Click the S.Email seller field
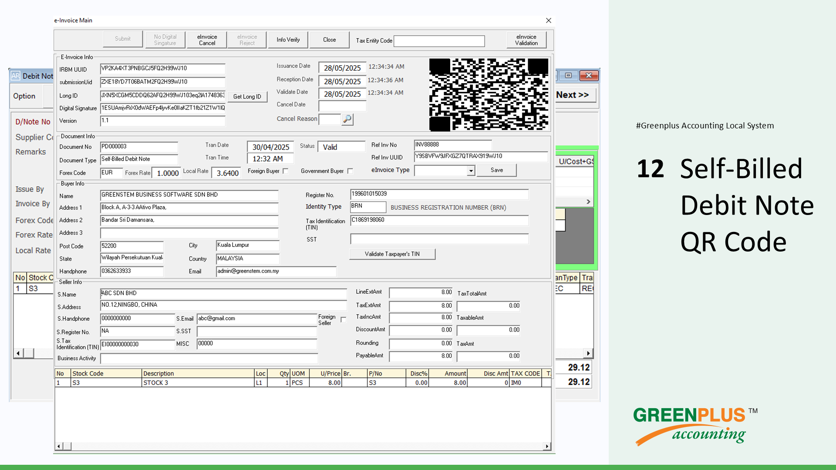 257,319
